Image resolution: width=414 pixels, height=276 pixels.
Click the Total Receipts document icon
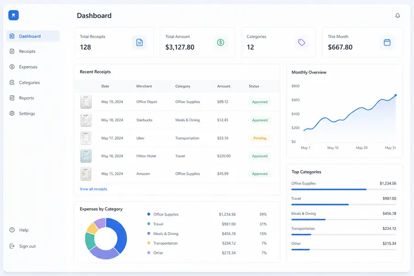(139, 42)
